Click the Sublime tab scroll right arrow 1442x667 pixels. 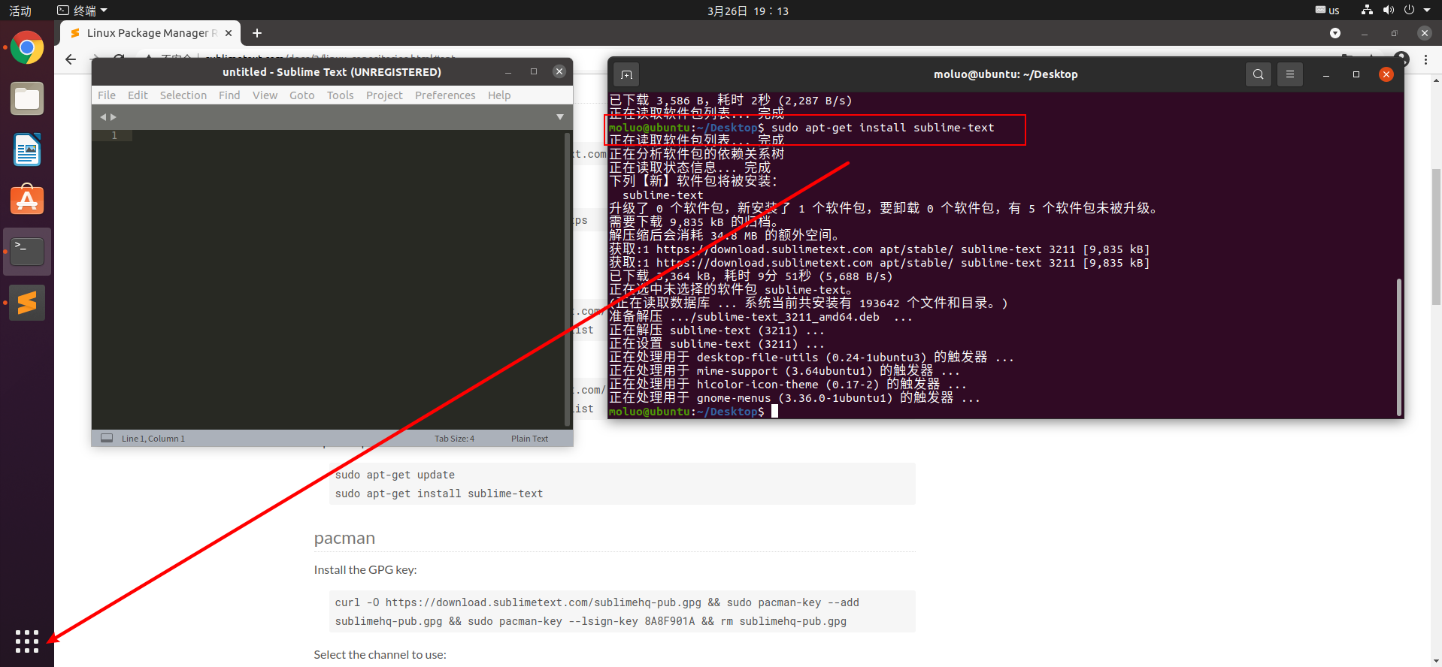pyautogui.click(x=114, y=117)
